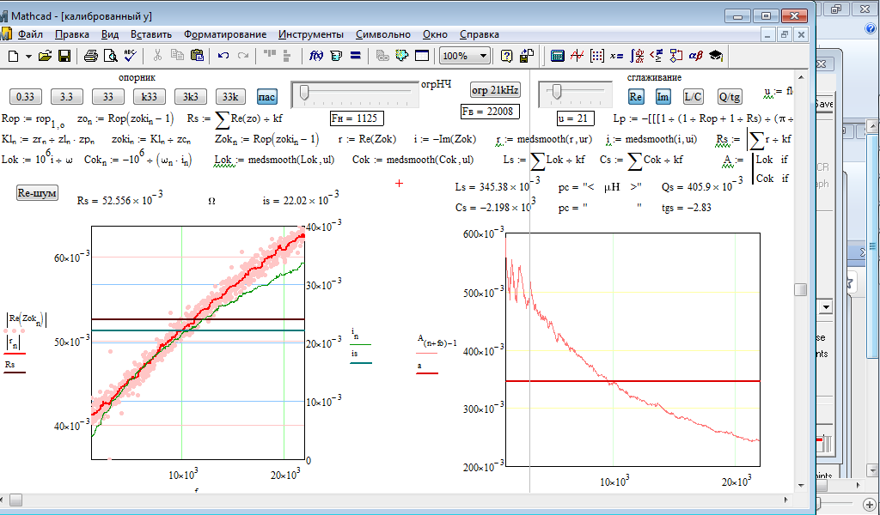Toggle the Re smoothing button
This screenshot has height=515, width=880.
(636, 96)
